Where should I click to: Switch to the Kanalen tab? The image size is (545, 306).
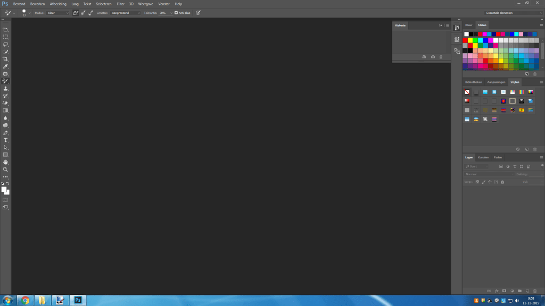click(x=483, y=157)
